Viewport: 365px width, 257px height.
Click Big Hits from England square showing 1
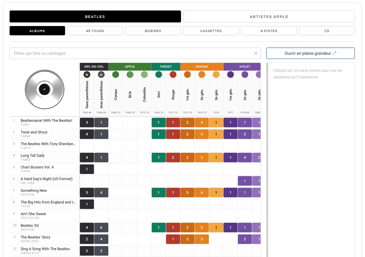click(87, 204)
